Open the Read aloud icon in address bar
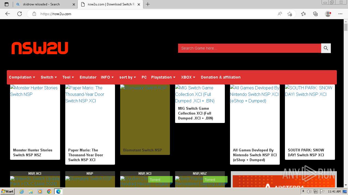Screen dimensions: 348x195 coord(280,14)
